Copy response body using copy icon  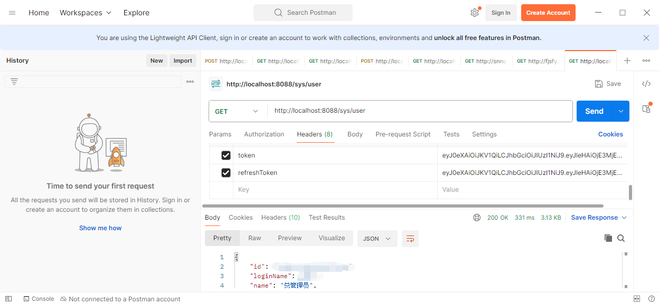608,238
